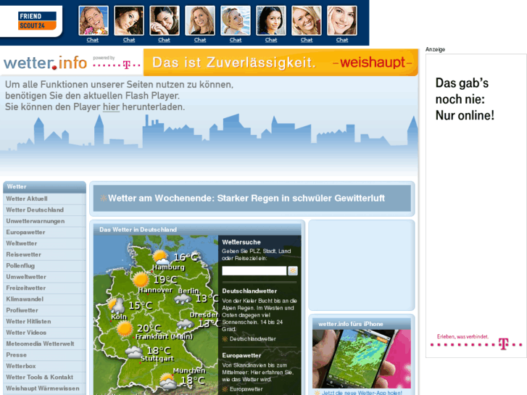Open the wetter.info logo home link
Screen dimensions: 527x395
click(46, 63)
